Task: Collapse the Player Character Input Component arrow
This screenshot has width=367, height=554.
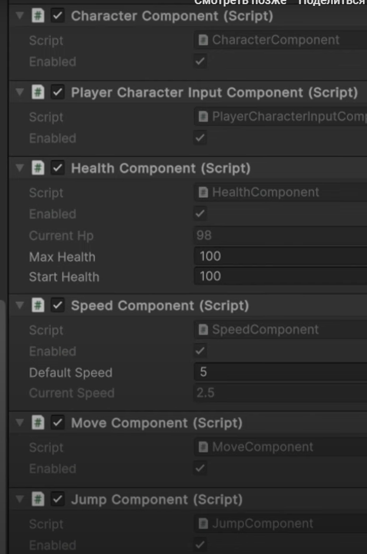Action: (x=20, y=92)
